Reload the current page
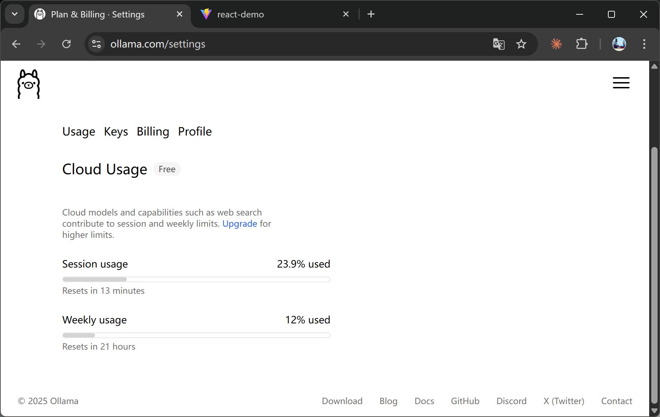The width and height of the screenshot is (660, 417). click(66, 44)
